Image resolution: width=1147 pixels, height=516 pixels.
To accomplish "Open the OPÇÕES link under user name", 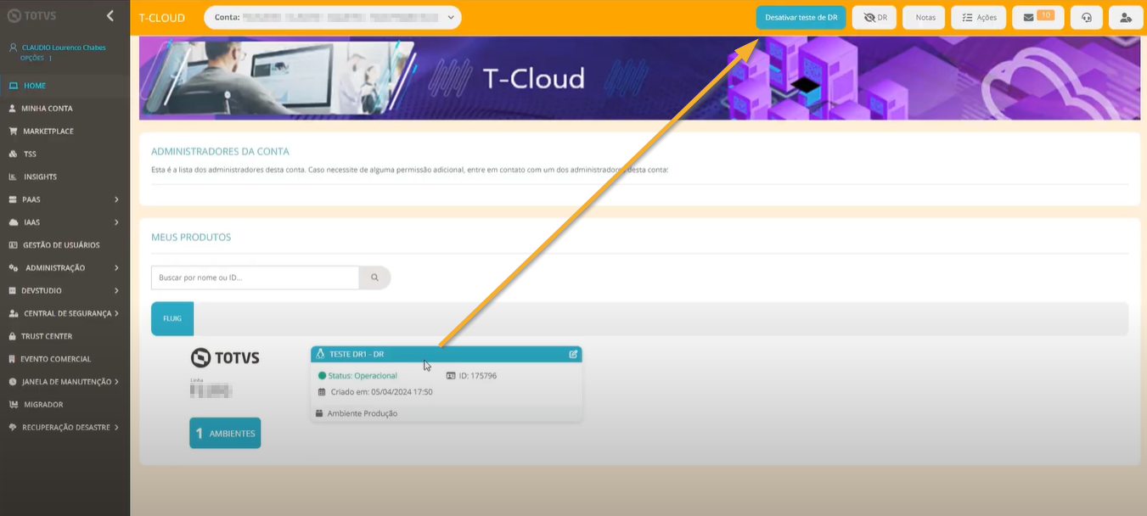I will tap(32, 58).
